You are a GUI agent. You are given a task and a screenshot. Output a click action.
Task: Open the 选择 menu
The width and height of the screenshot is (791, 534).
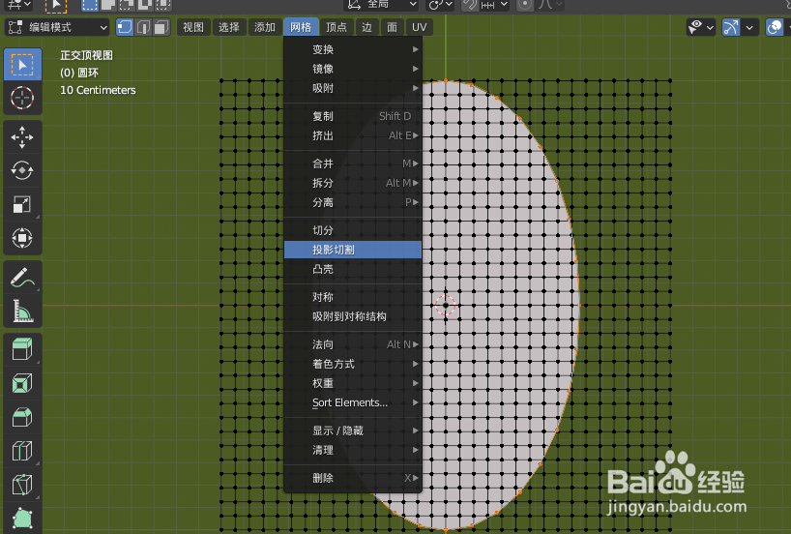[229, 27]
